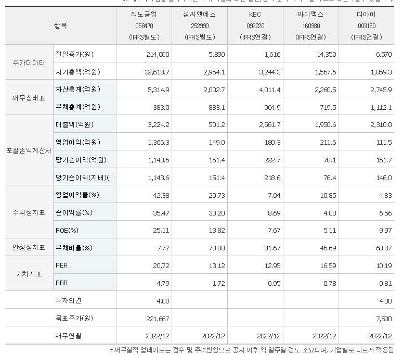Click the 6,570 closing price value
The image size is (403, 355).
pyautogui.click(x=384, y=55)
